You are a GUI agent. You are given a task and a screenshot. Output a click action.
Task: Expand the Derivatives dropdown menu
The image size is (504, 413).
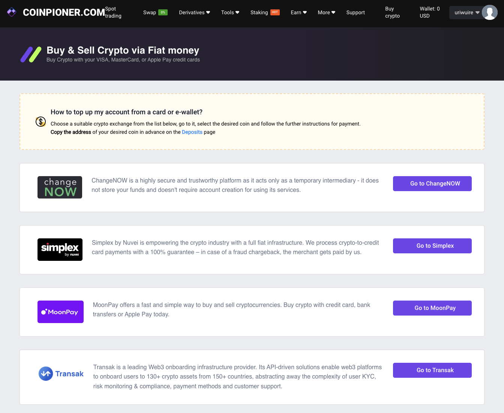[x=194, y=12]
